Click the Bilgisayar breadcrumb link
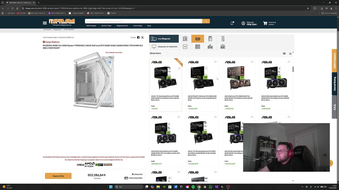The width and height of the screenshot is (339, 190). (57, 30)
